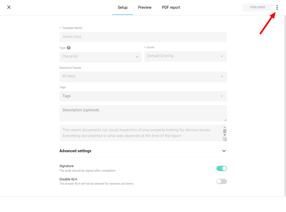Turn off the Signature toggle
The height and width of the screenshot is (212, 286).
point(221,168)
